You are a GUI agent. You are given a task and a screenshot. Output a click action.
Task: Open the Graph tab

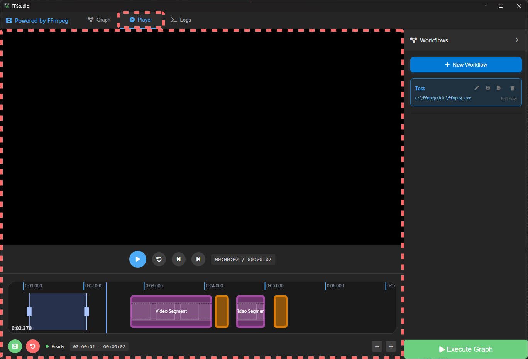99,20
